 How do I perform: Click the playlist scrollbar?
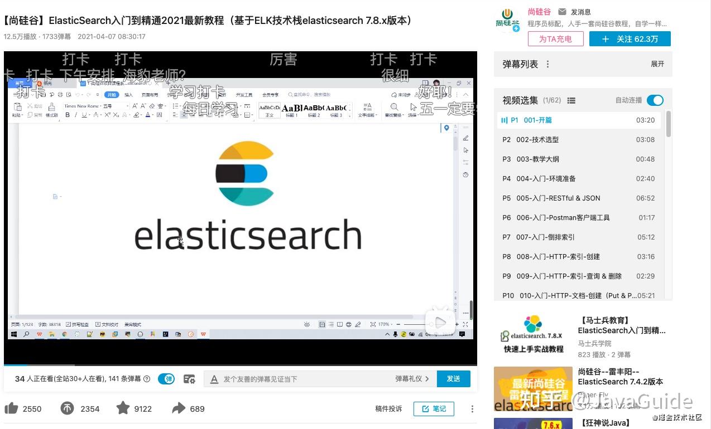[669, 124]
